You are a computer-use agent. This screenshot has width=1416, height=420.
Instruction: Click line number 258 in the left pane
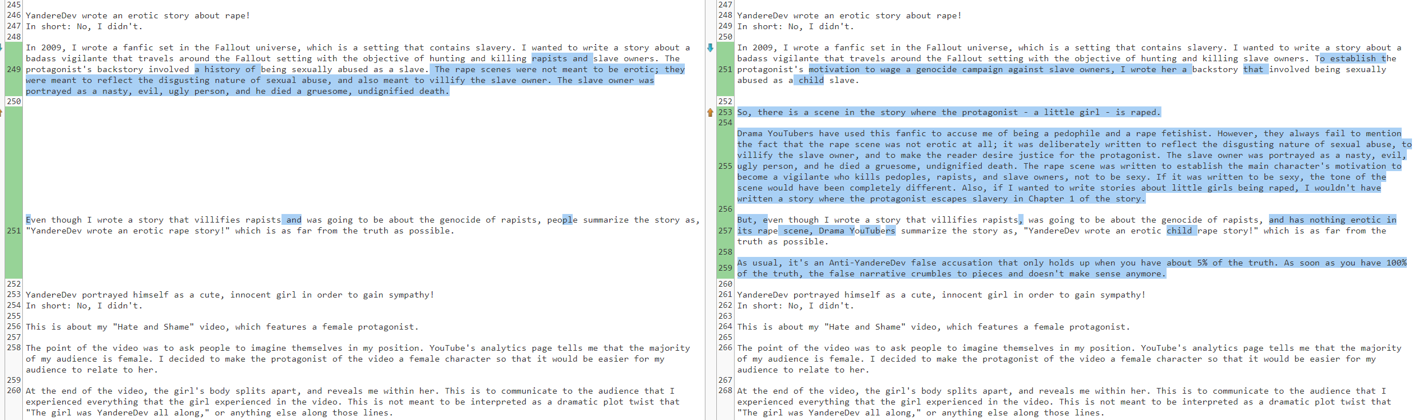coord(14,348)
